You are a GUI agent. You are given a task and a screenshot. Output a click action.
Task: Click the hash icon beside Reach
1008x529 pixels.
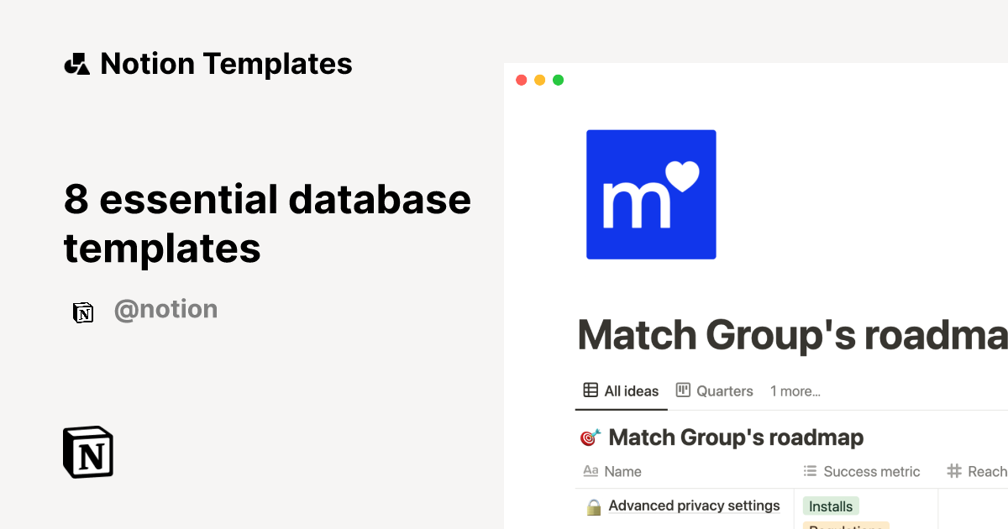point(954,472)
